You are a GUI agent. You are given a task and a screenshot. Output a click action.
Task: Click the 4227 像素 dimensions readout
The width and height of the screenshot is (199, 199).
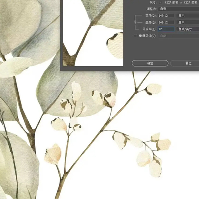click(181, 2)
